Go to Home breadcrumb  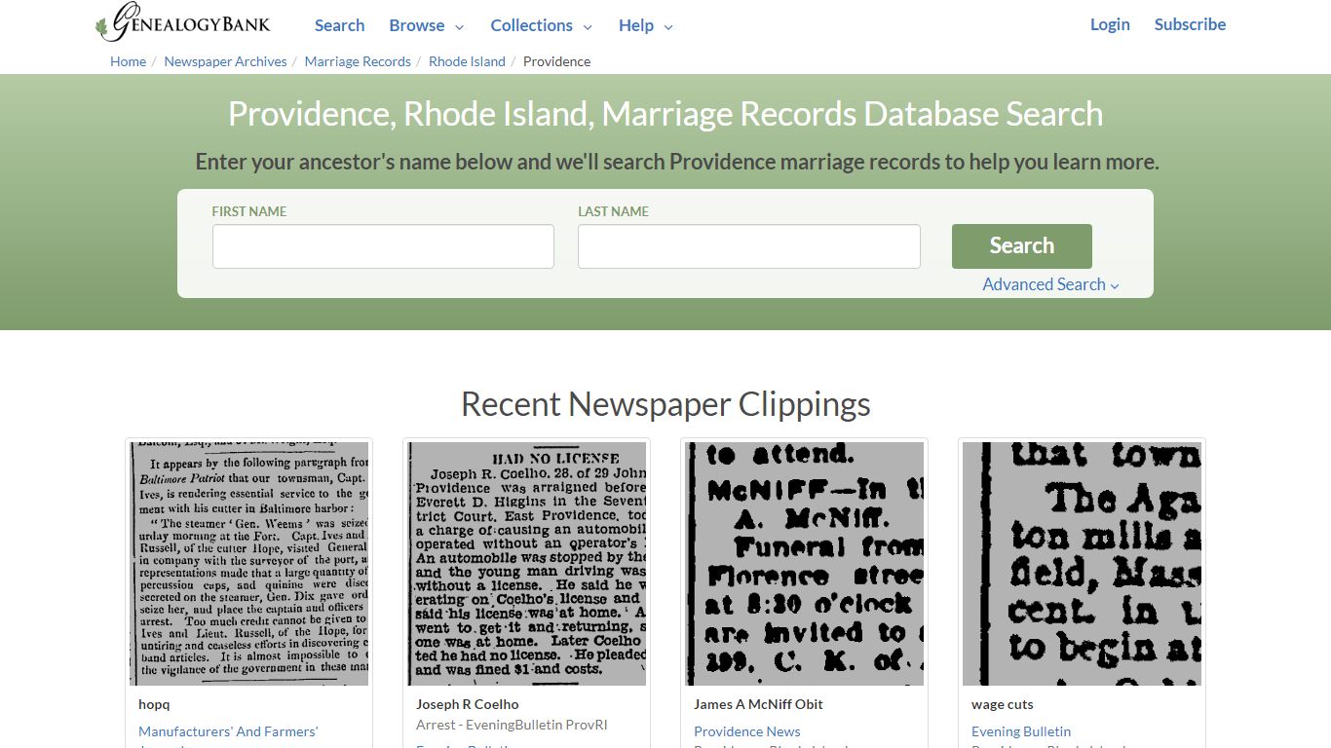128,61
